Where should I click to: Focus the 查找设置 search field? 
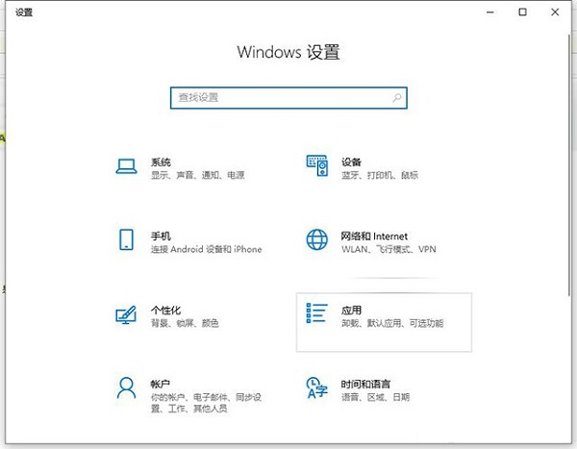point(279,98)
